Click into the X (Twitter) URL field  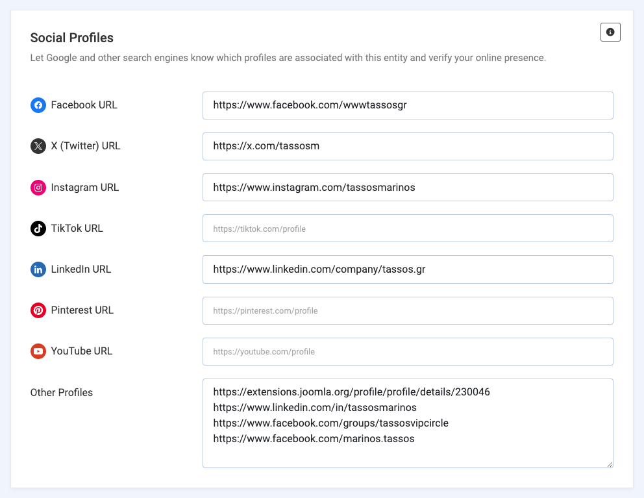point(408,146)
